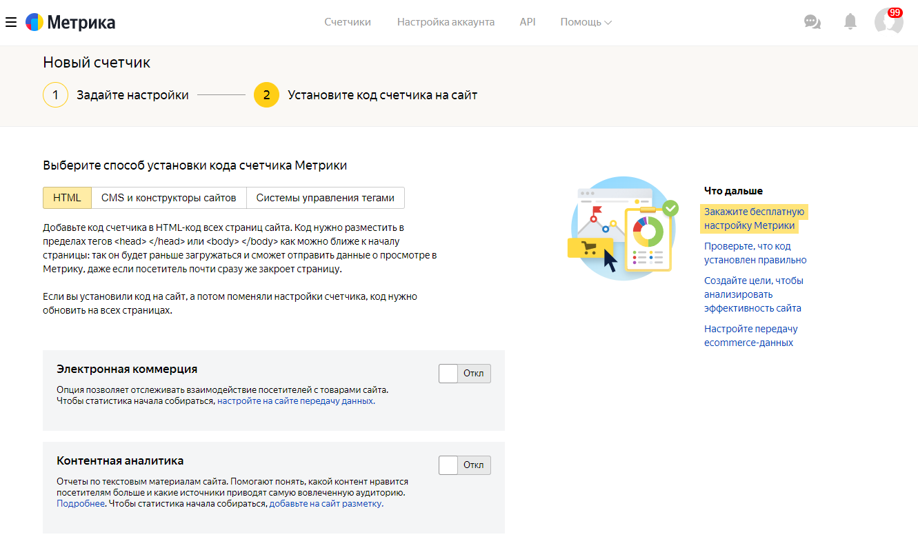Toggle Электронная коммерция switch
918x548 pixels.
465,374
